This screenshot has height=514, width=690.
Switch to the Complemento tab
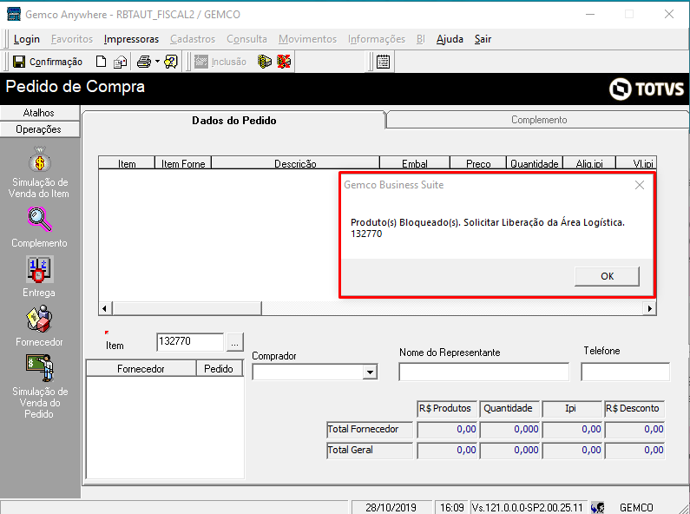539,120
